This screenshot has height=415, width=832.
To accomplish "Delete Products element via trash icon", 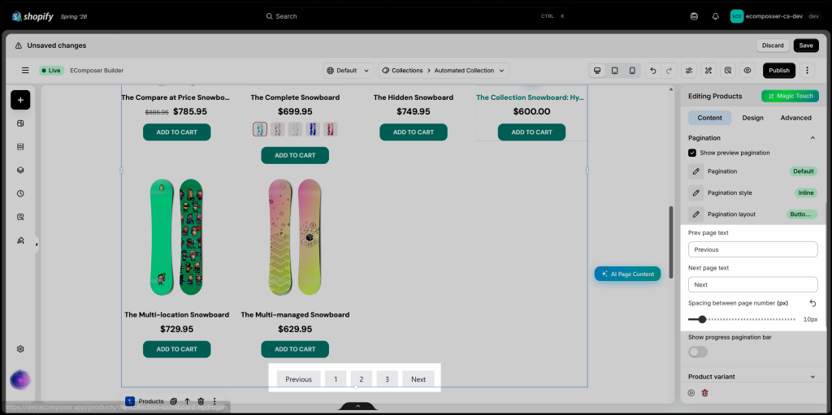I will tap(201, 401).
